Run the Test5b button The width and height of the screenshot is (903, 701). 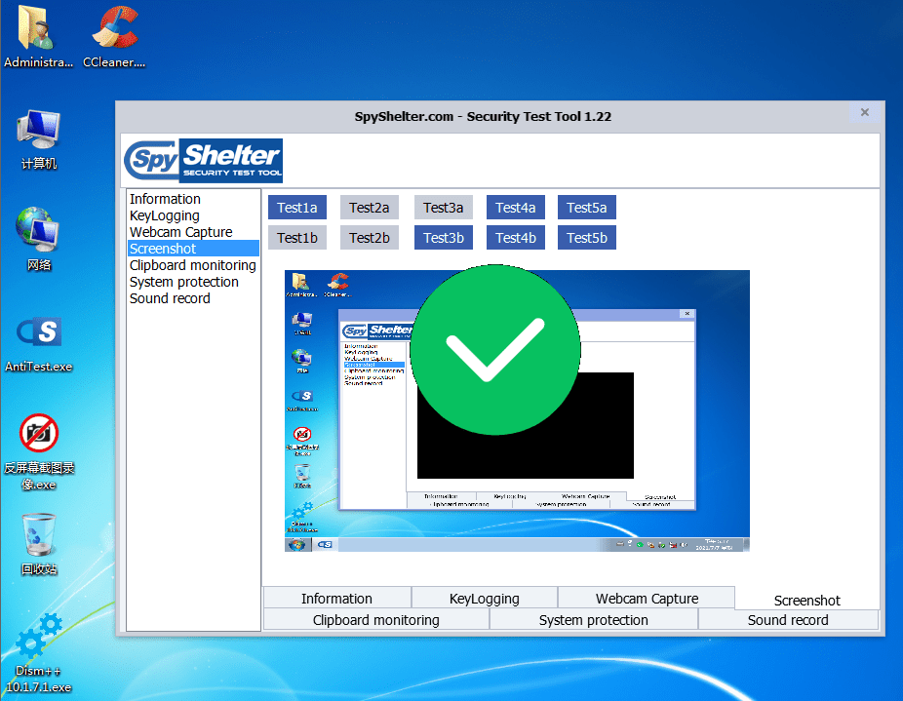coord(587,238)
